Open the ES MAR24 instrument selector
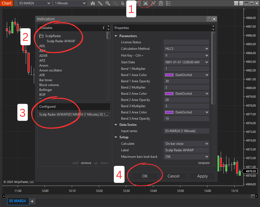 [34, 3]
